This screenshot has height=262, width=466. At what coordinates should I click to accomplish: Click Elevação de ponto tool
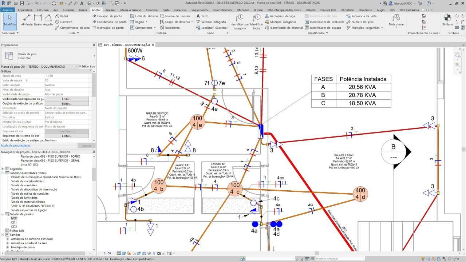107,16
